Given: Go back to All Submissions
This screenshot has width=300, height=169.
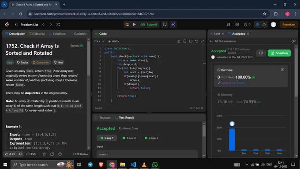Looking at the screenshot, I should click(x=223, y=41).
